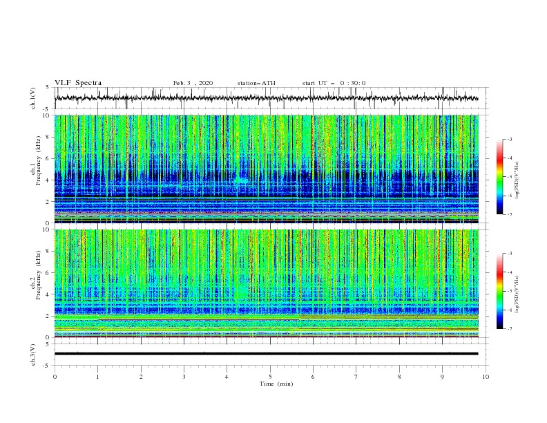Select the "ch.1(V)" axis label
This screenshot has height=423, width=547.
tap(33, 98)
